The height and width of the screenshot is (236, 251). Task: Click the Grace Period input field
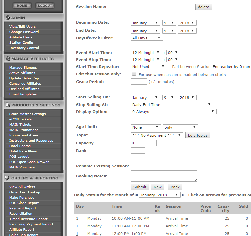[x=139, y=82]
